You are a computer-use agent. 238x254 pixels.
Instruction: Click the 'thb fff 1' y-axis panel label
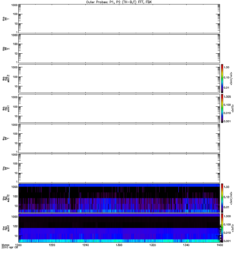(6, 19)
